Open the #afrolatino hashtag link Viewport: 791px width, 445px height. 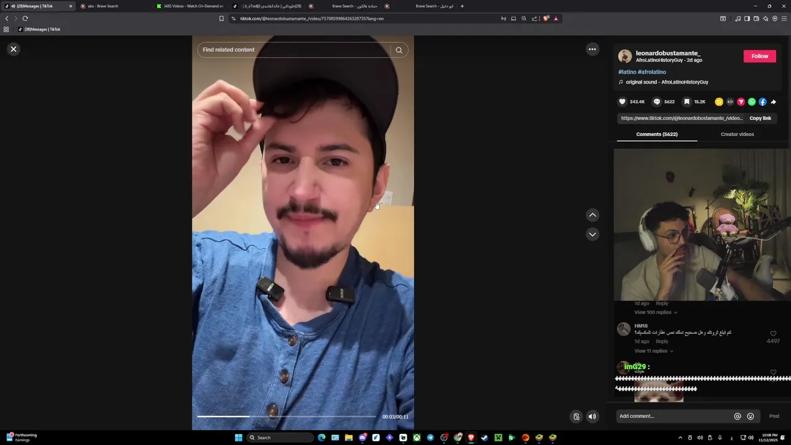click(x=652, y=72)
